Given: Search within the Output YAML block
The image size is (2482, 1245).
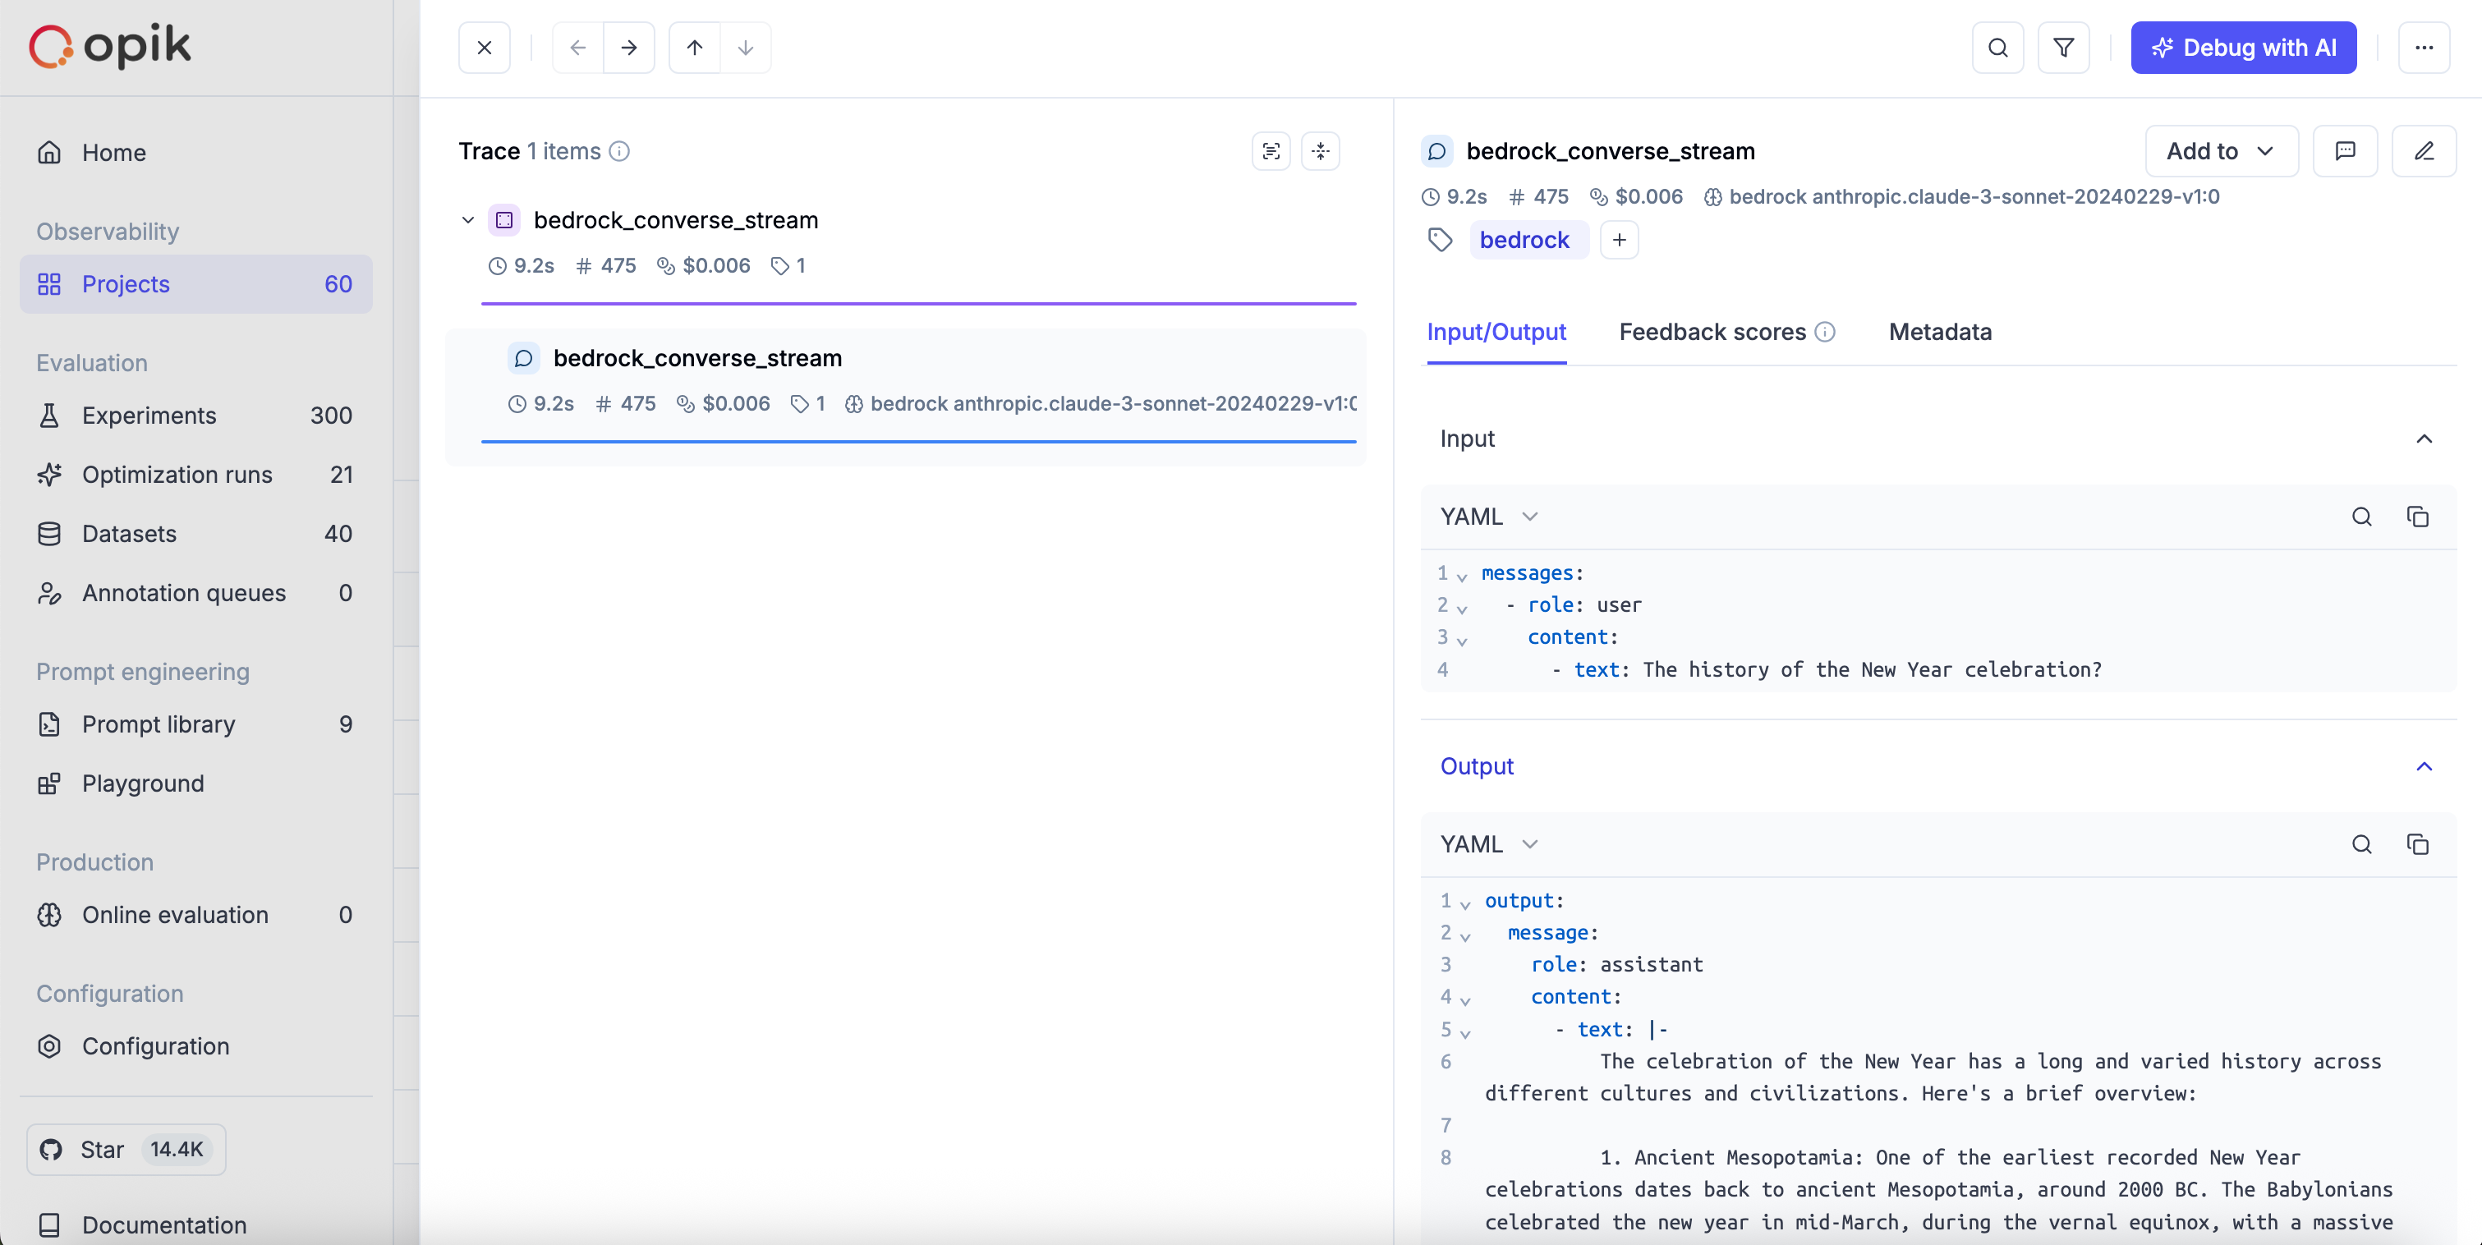Looking at the screenshot, I should click(2360, 844).
